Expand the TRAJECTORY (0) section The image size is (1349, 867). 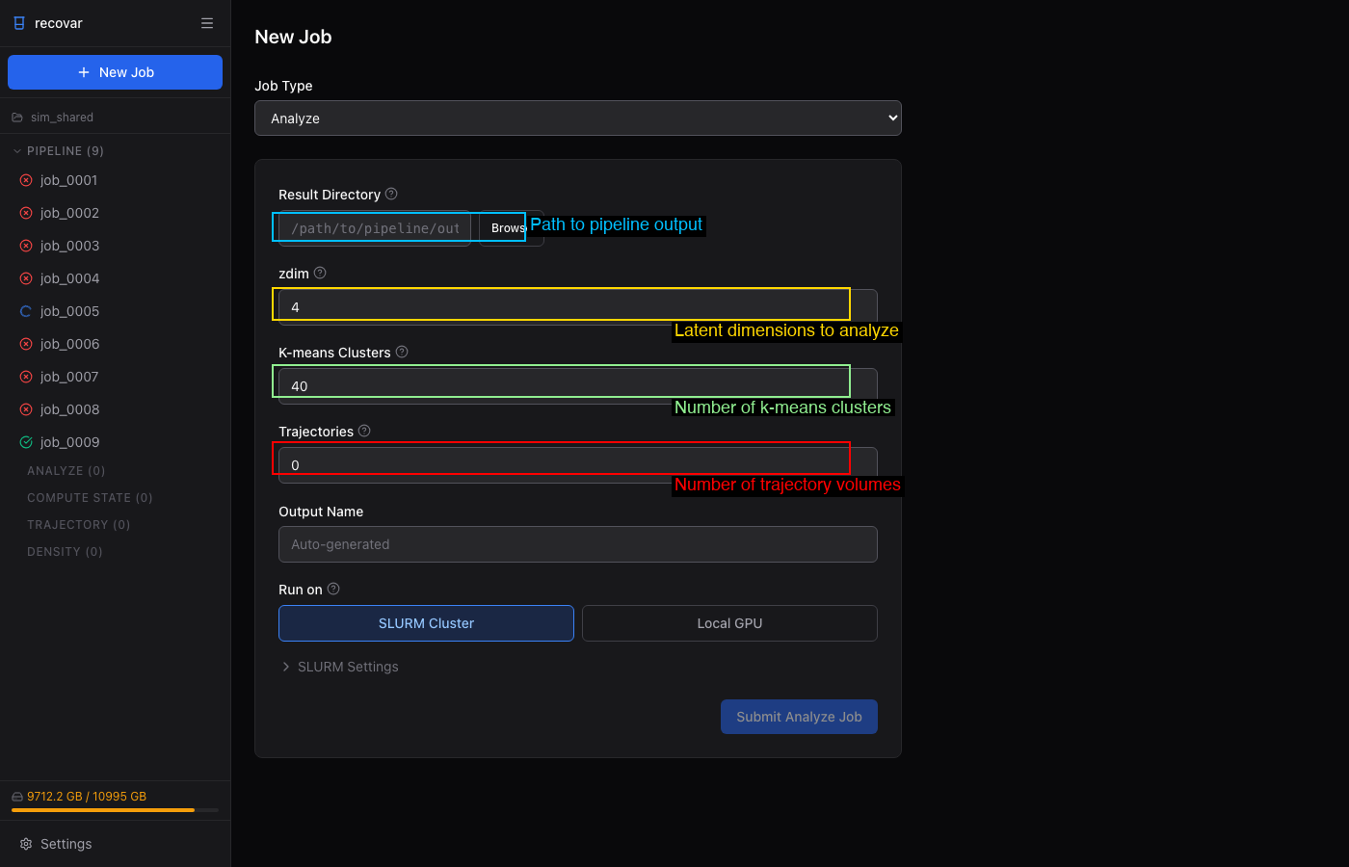[x=79, y=525]
